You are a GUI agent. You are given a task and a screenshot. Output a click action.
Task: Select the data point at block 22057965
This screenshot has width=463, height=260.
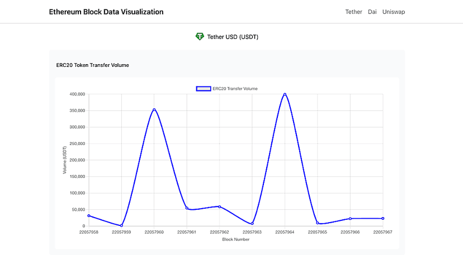(318, 223)
